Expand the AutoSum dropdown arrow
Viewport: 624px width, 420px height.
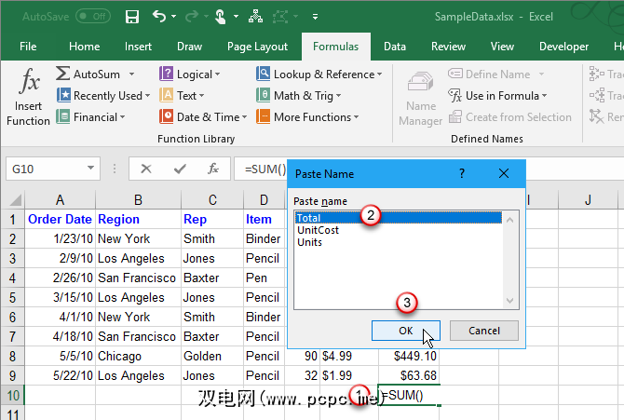click(x=132, y=75)
